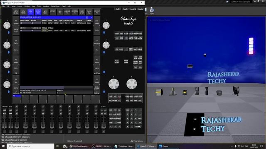This screenshot has width=266, height=149.
Task: Click the NEXT HEAD key
Action: coord(116,61)
